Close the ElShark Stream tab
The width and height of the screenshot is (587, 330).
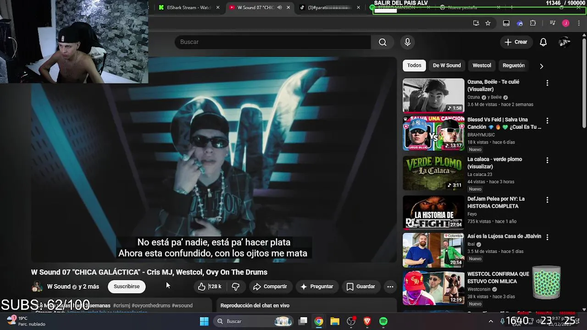click(x=218, y=7)
